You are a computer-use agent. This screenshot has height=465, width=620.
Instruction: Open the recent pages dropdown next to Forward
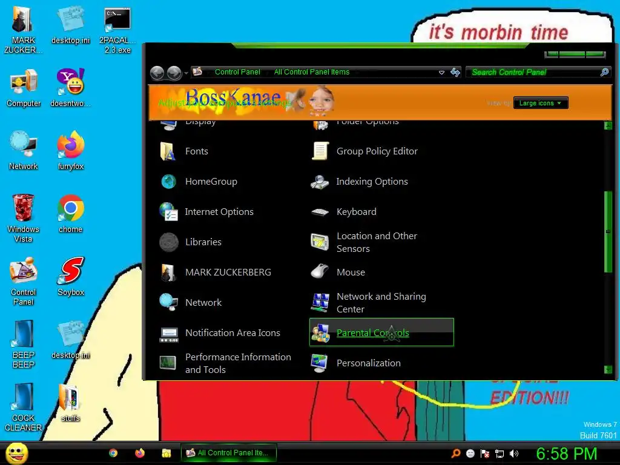click(x=186, y=73)
